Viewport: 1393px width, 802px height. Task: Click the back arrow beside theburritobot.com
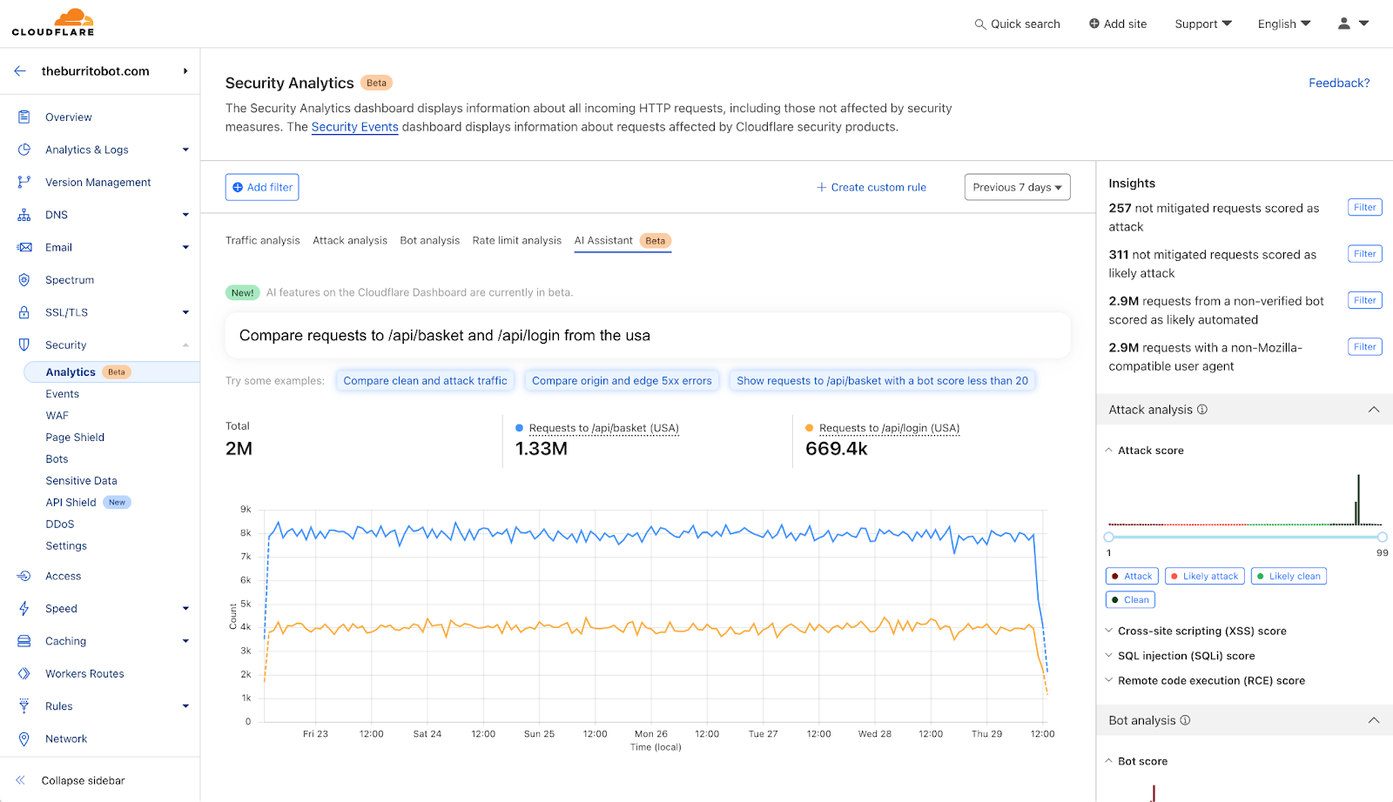20,71
